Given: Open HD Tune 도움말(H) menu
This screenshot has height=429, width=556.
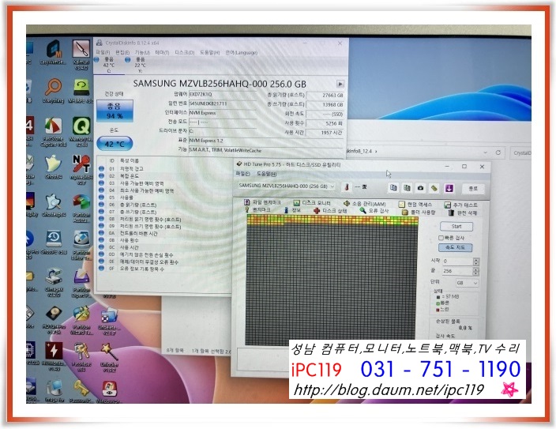Looking at the screenshot, I should [x=266, y=174].
